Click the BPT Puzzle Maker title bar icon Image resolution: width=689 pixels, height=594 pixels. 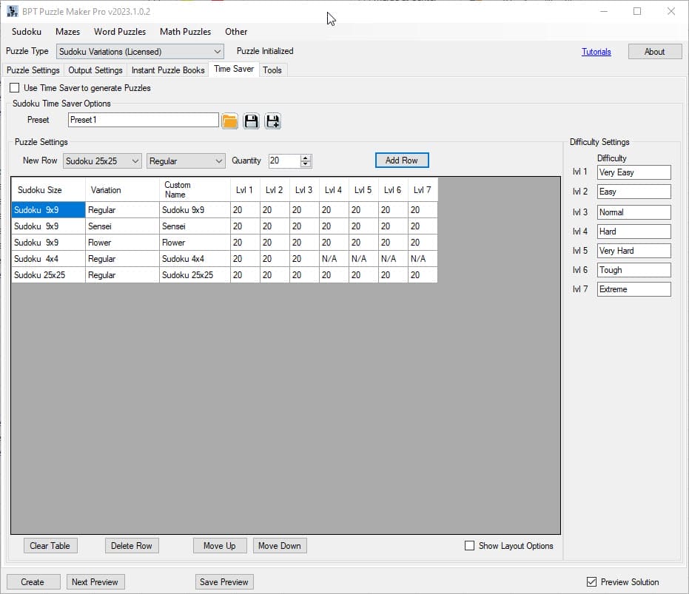click(x=13, y=11)
